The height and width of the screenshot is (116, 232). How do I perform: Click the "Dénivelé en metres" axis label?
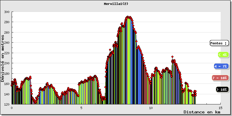tap(3, 58)
